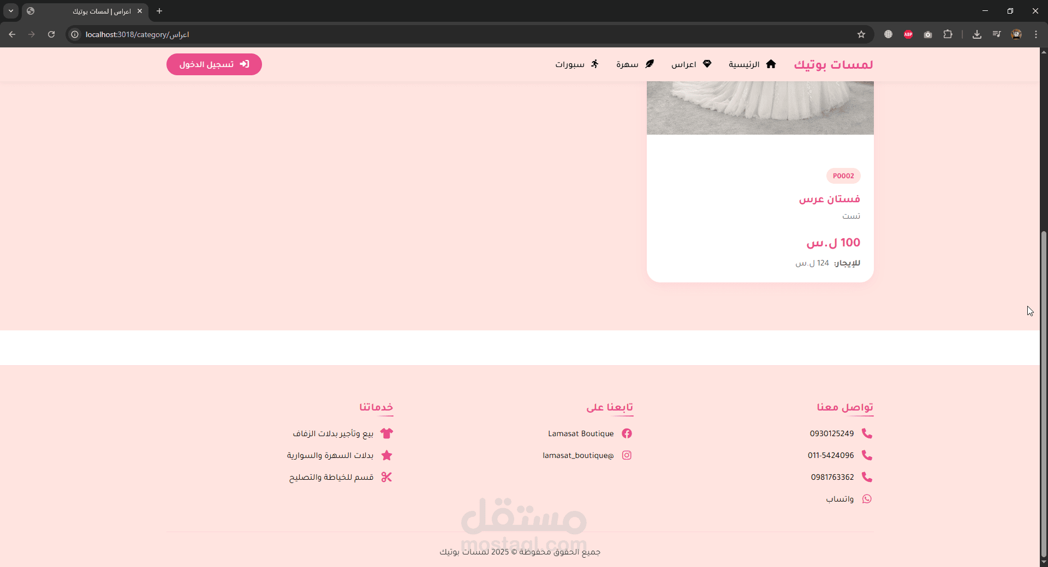Image resolution: width=1048 pixels, height=567 pixels.
Task: Click the بدلات السهرة والسوارية text
Action: click(330, 455)
